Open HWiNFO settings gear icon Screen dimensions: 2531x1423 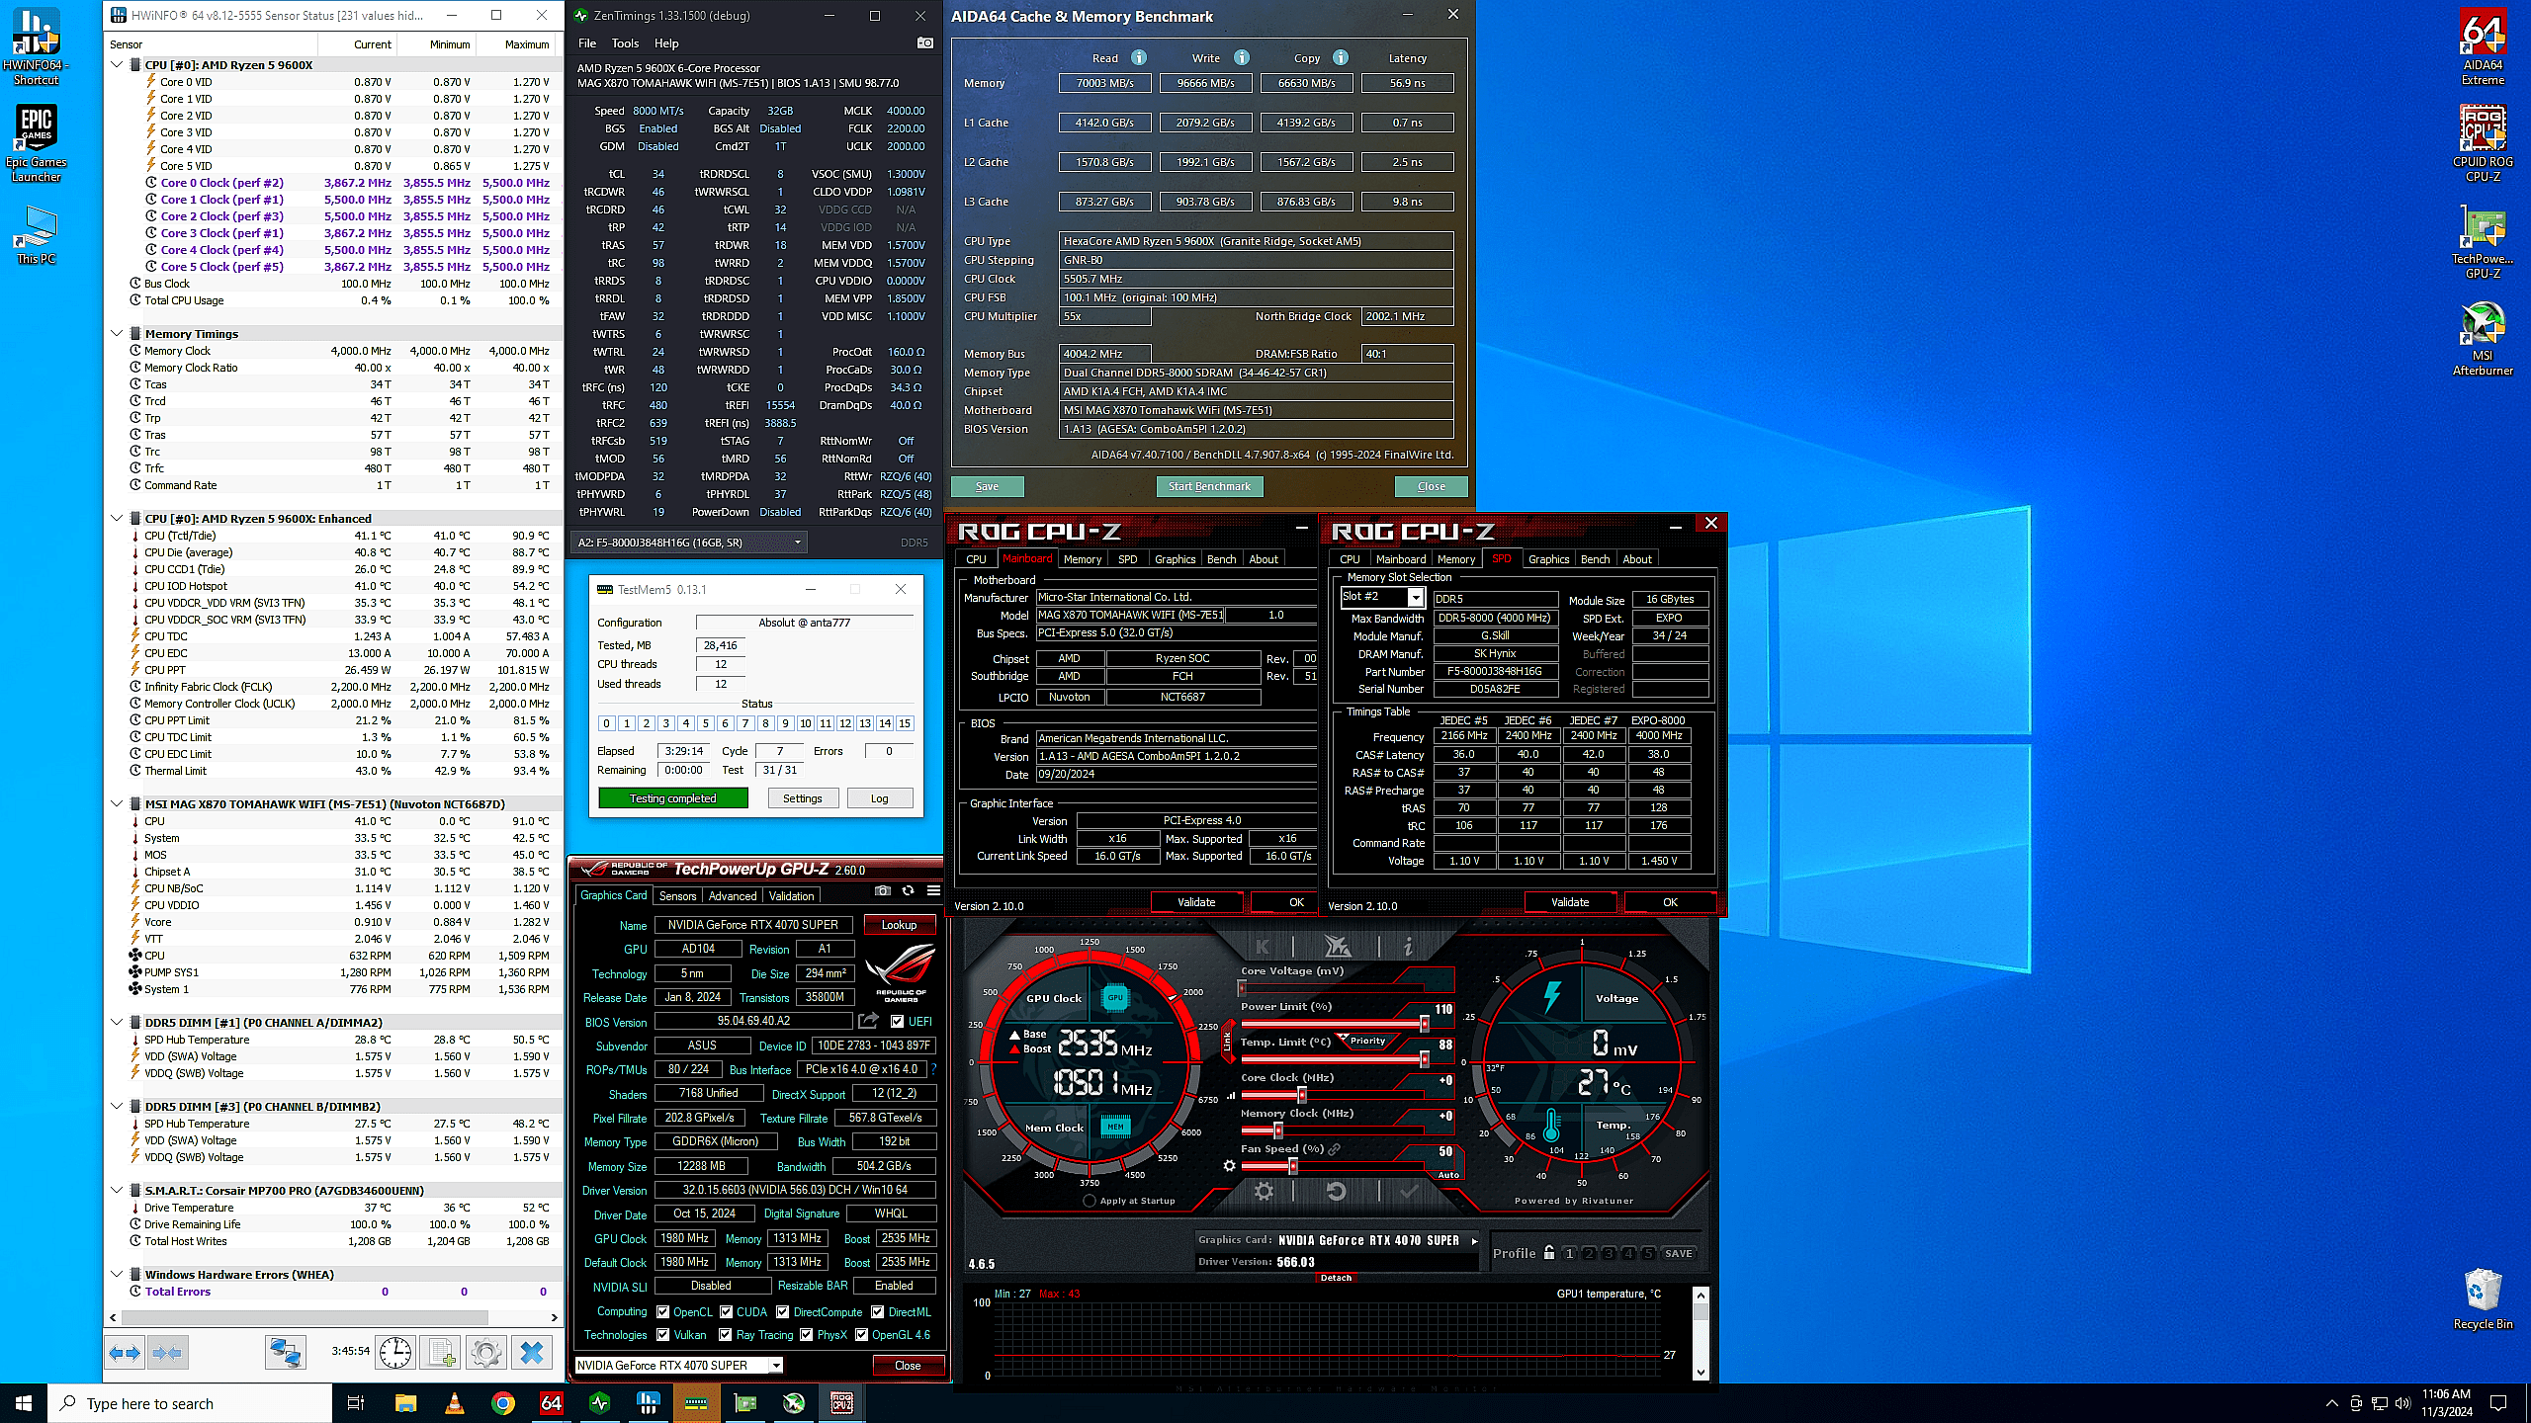point(485,1352)
